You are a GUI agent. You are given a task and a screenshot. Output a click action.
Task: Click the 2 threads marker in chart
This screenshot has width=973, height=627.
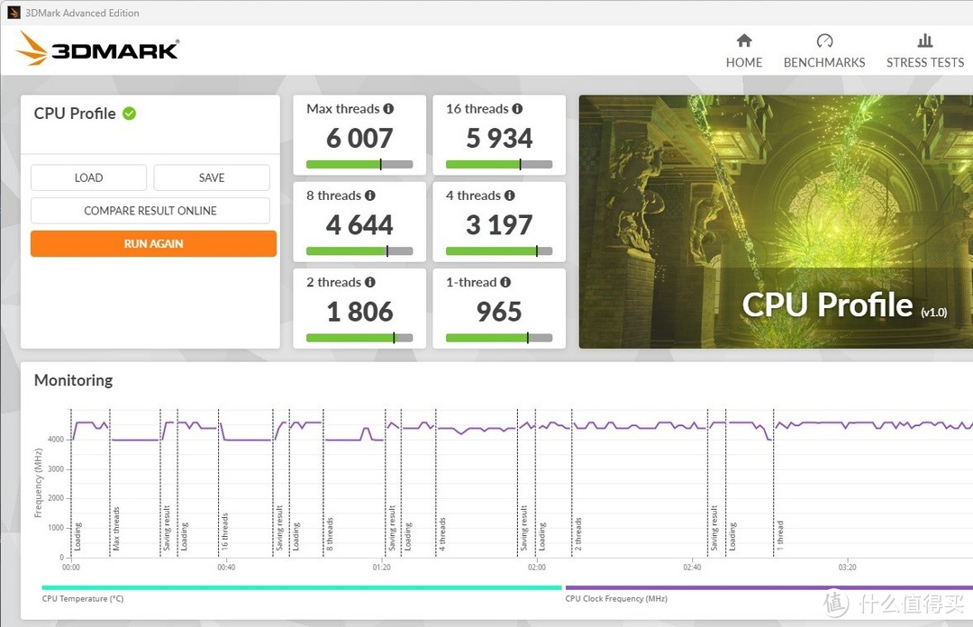[578, 534]
